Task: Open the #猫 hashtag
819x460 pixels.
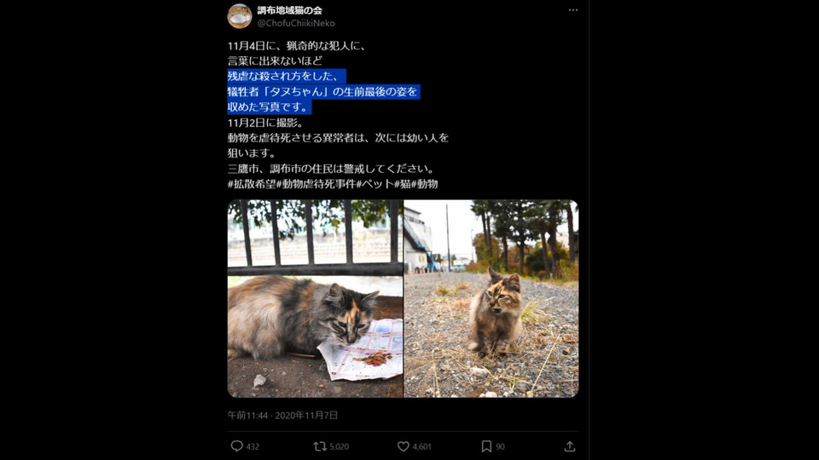Action: click(x=402, y=184)
